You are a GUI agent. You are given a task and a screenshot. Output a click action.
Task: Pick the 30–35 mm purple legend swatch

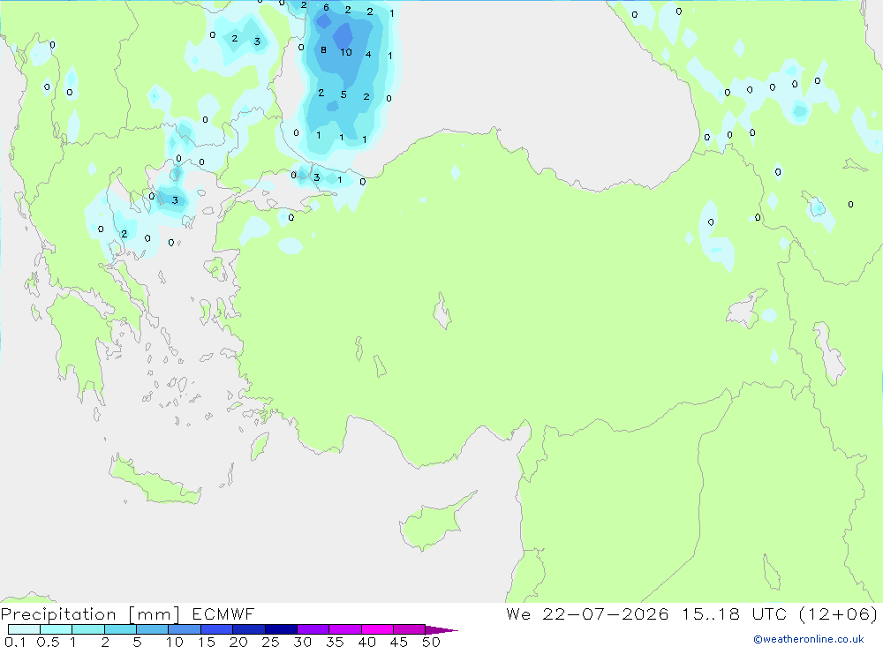pos(313,629)
